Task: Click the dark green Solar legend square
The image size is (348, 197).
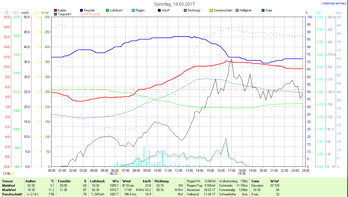Action: pos(263,10)
